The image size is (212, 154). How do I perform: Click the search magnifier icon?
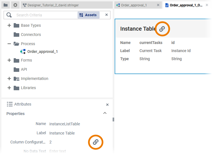click(x=9, y=15)
